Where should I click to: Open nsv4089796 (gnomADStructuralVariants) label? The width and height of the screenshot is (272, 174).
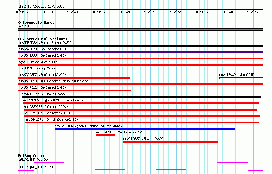(x=57, y=100)
